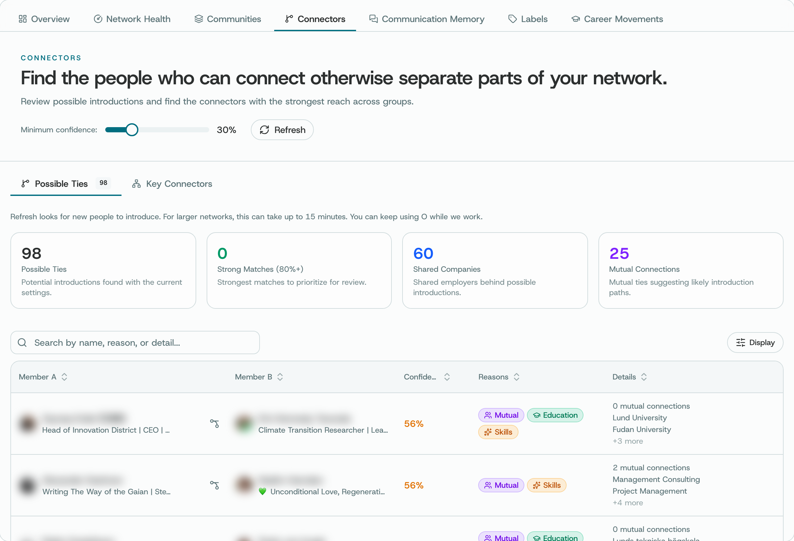
Task: Click the minimum confidence slider track
Action: (x=157, y=130)
